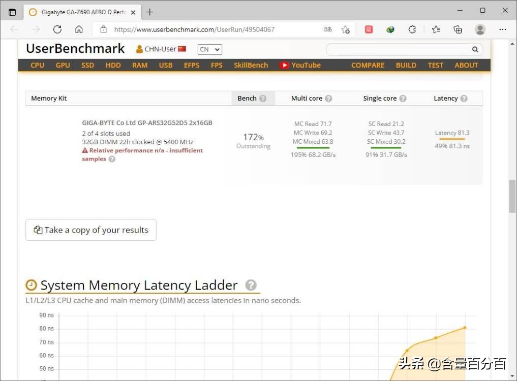Select RAM in the navigation bar
This screenshot has height=381, width=517.
click(139, 65)
